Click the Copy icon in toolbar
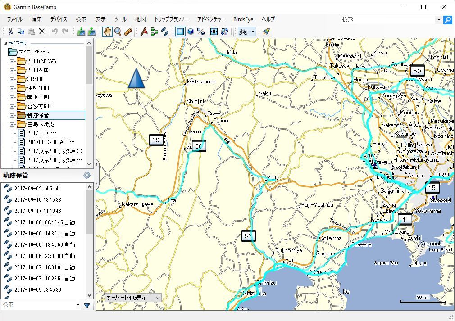Screen dimensions: 455x321 point(21,32)
